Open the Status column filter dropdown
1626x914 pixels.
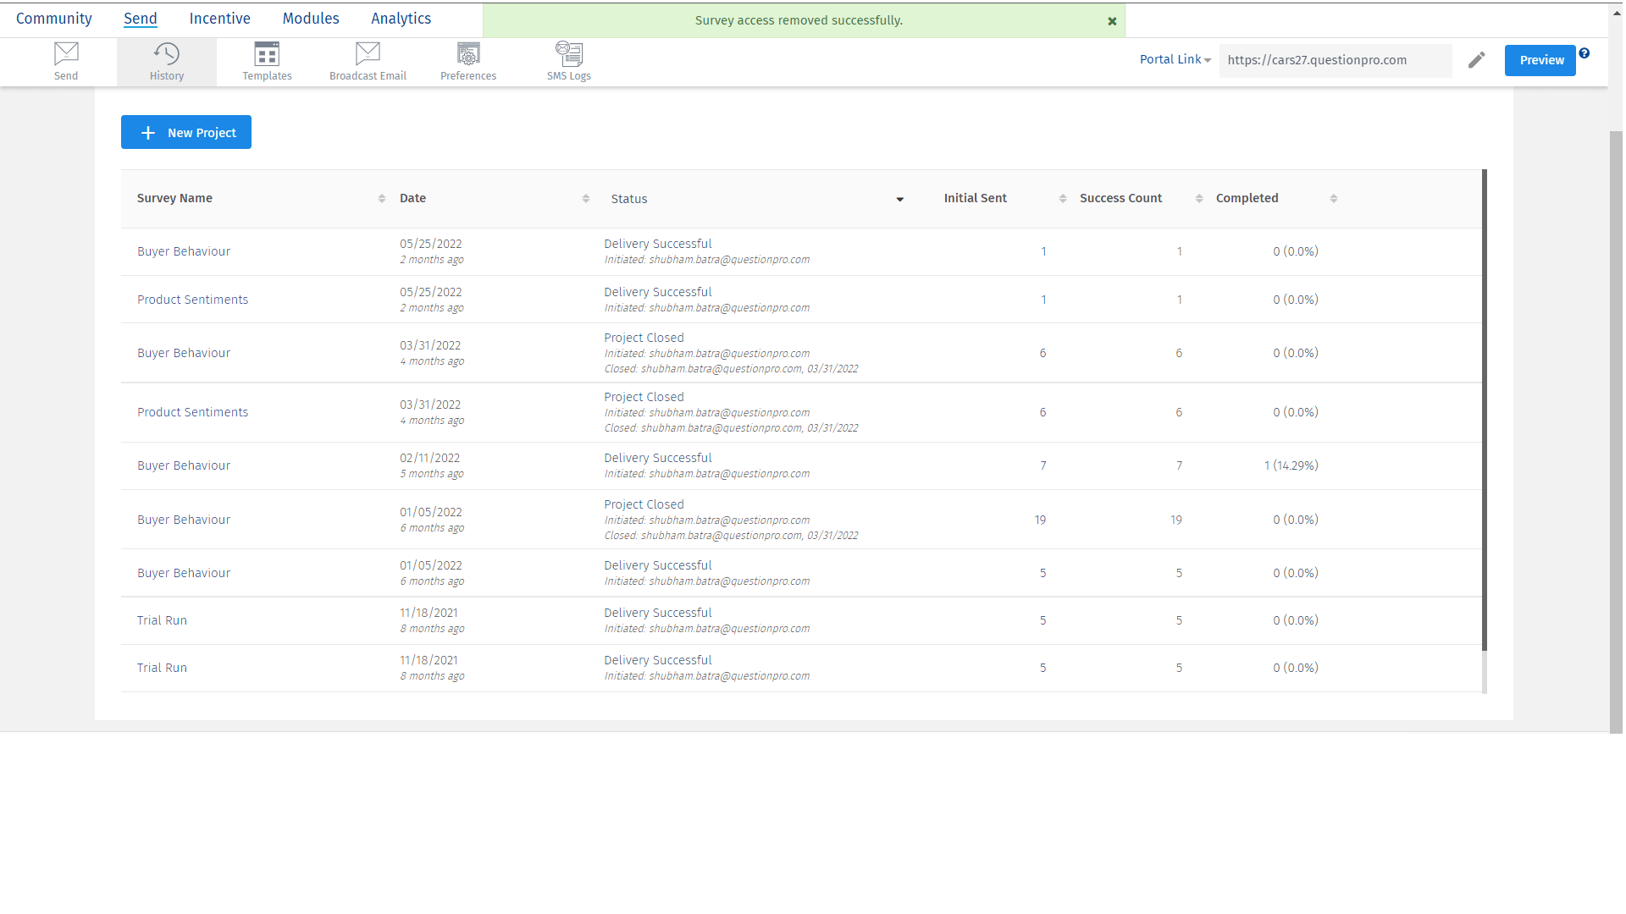point(899,200)
